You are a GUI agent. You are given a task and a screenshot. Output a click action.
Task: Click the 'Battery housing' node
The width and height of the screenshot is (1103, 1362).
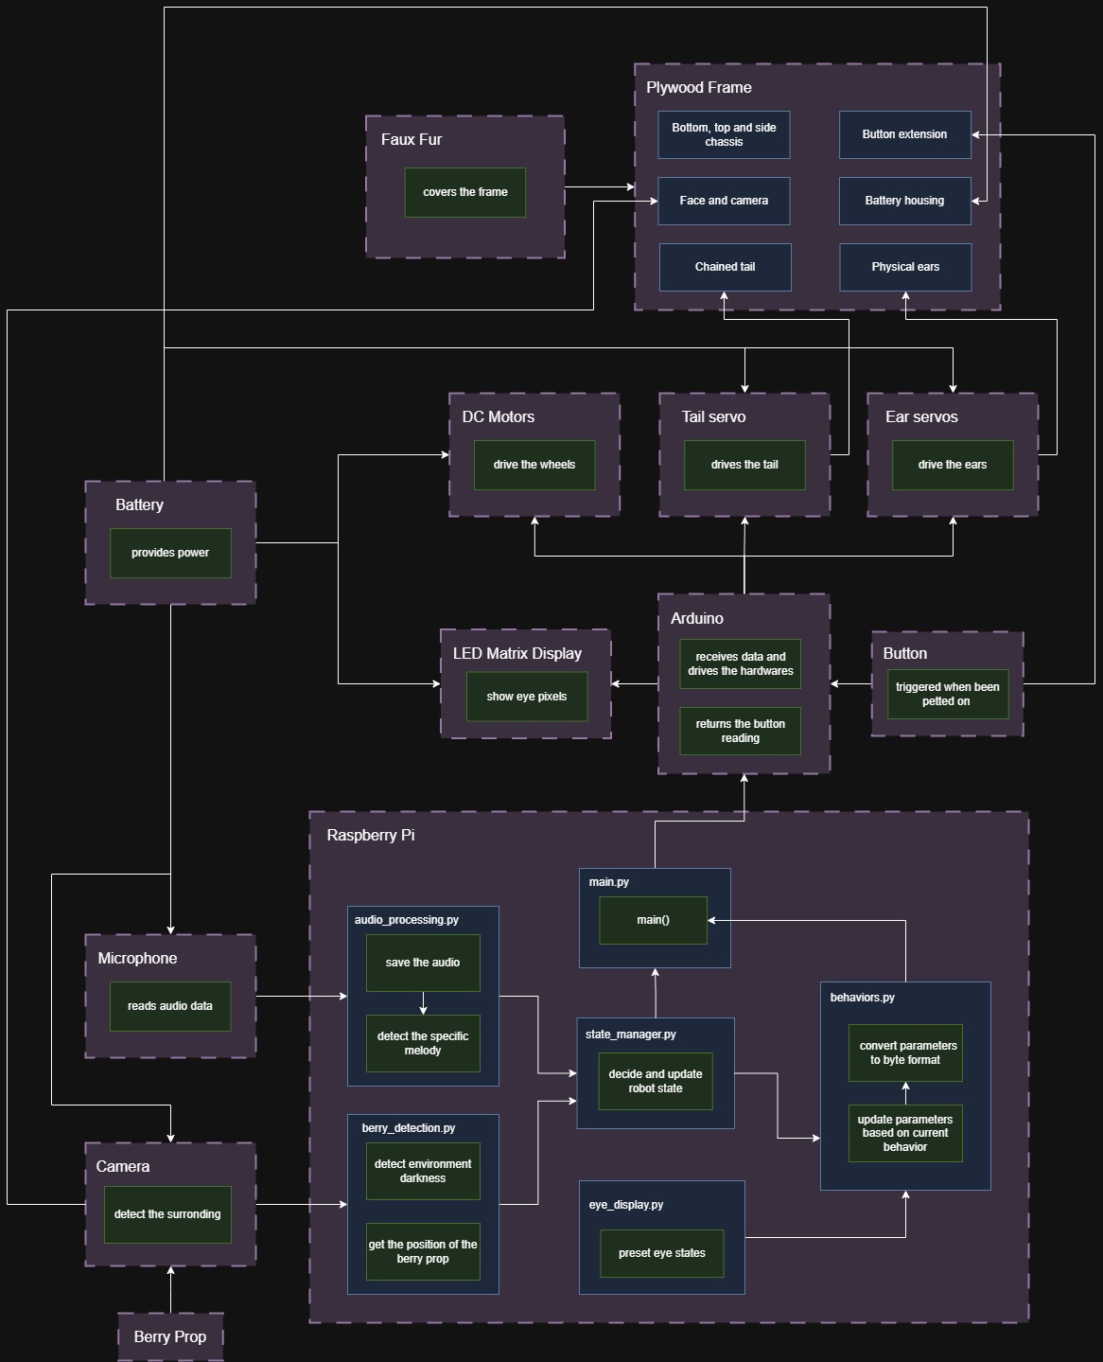[x=904, y=201]
